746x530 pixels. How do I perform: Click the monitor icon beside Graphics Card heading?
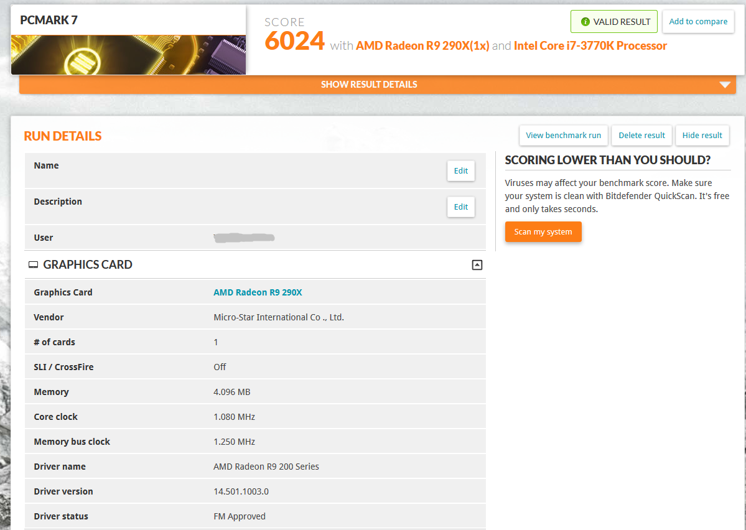pyautogui.click(x=34, y=264)
